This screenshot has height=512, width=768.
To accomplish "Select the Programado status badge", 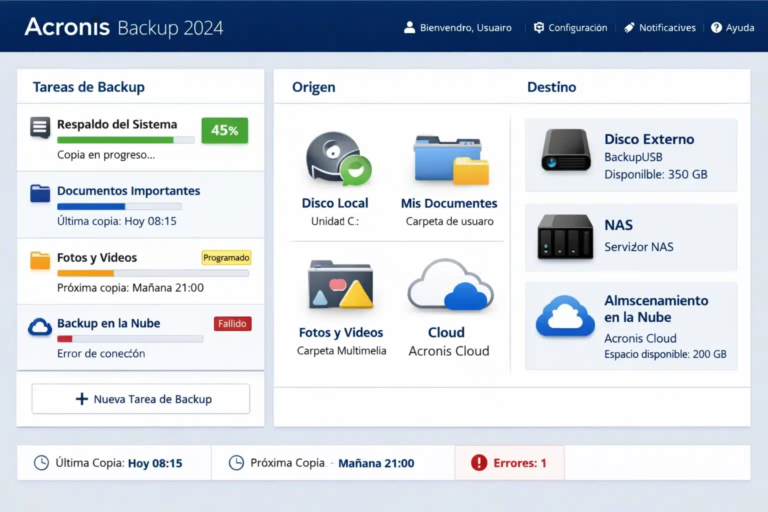I will [x=226, y=257].
